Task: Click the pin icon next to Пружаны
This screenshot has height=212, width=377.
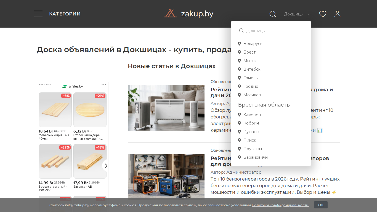Action: click(240, 149)
